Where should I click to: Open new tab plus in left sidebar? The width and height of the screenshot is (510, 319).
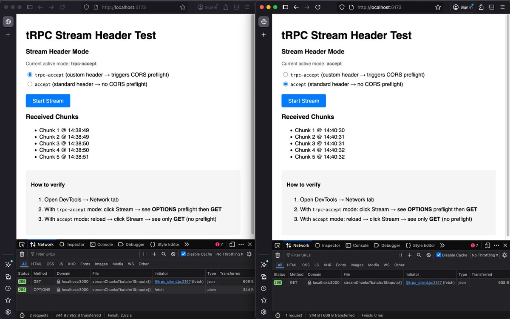(8, 34)
